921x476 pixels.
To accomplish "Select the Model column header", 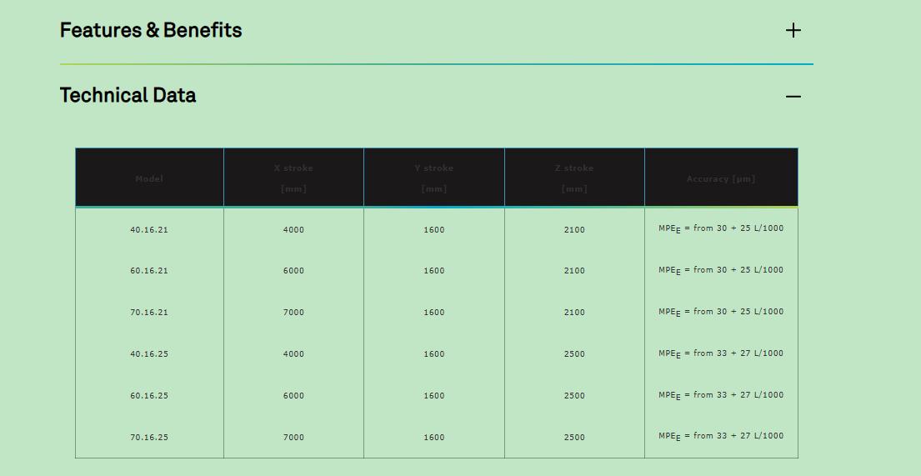I will (149, 178).
